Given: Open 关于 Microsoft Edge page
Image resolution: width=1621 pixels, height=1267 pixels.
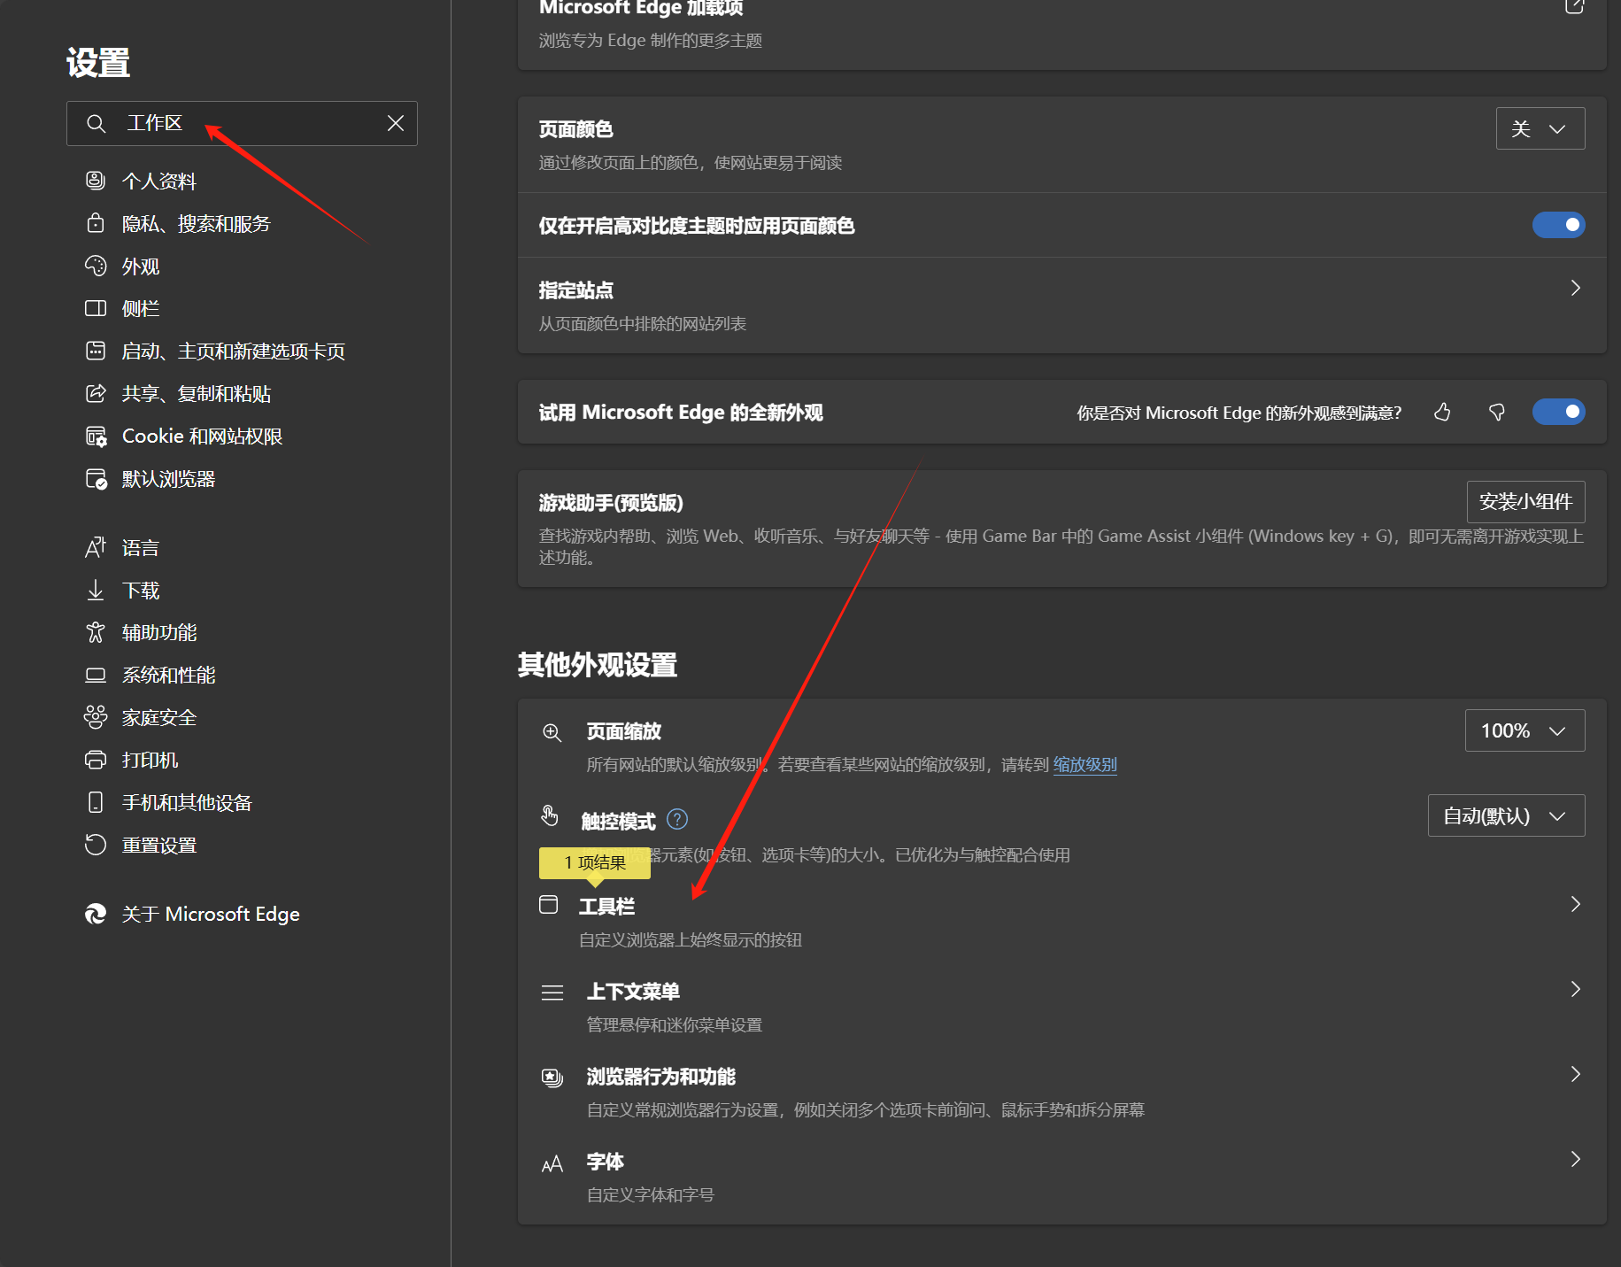Looking at the screenshot, I should click(x=211, y=914).
